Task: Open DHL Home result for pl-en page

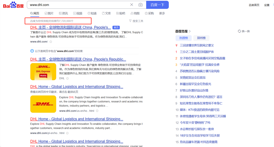Action: (x=77, y=119)
